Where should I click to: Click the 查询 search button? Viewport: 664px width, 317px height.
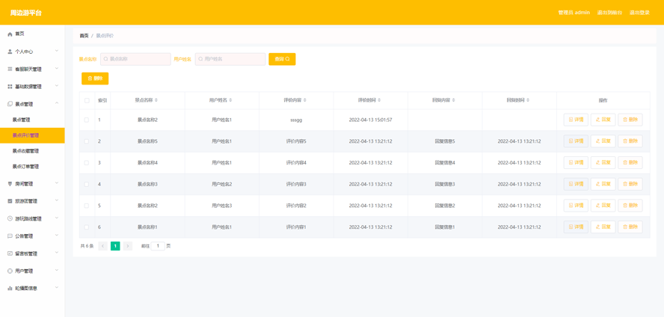[x=282, y=59]
